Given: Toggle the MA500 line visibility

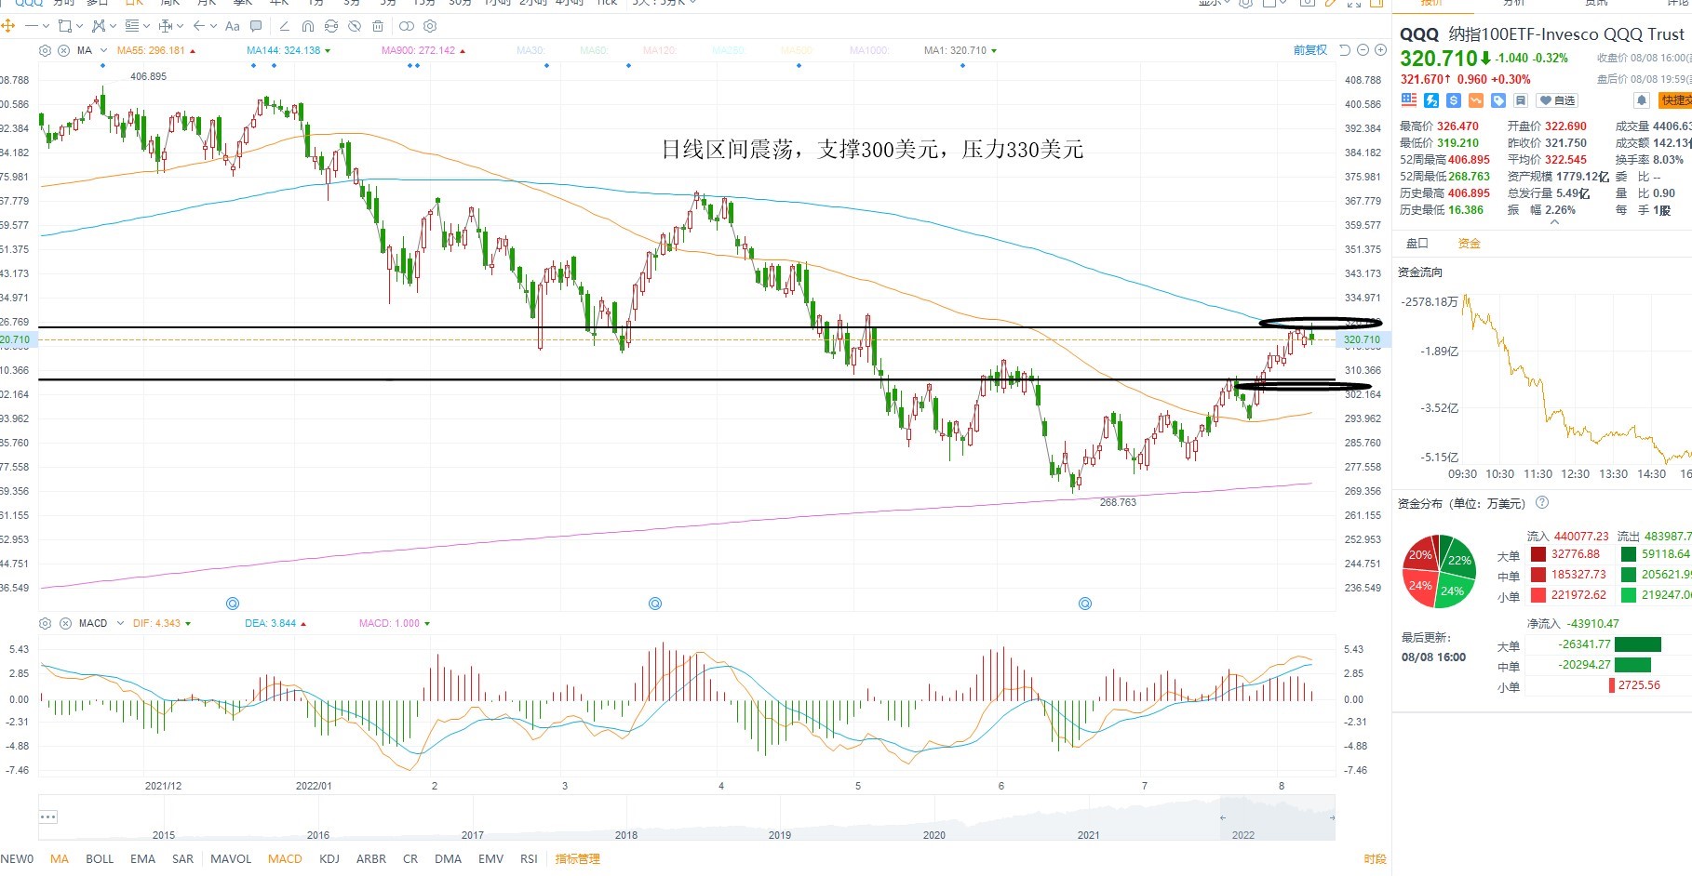Looking at the screenshot, I should tap(797, 50).
